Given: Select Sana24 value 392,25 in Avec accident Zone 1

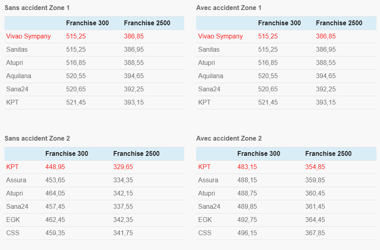Looking at the screenshot, I should tap(326, 89).
